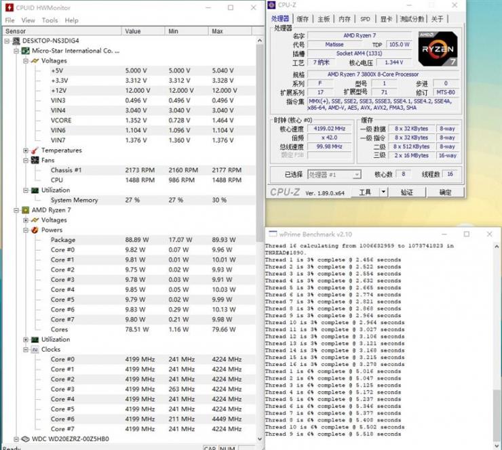Click the Ryzen 7 logo in CPU-Z

pos(438,49)
